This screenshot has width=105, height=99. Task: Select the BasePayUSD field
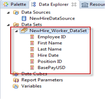(x=51, y=68)
